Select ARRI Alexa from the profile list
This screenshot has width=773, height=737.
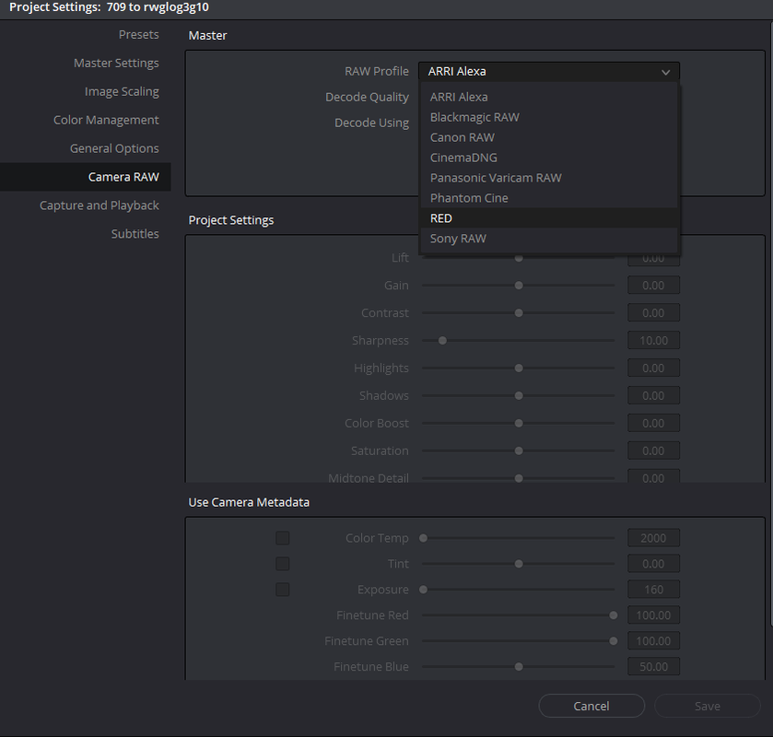pos(548,97)
